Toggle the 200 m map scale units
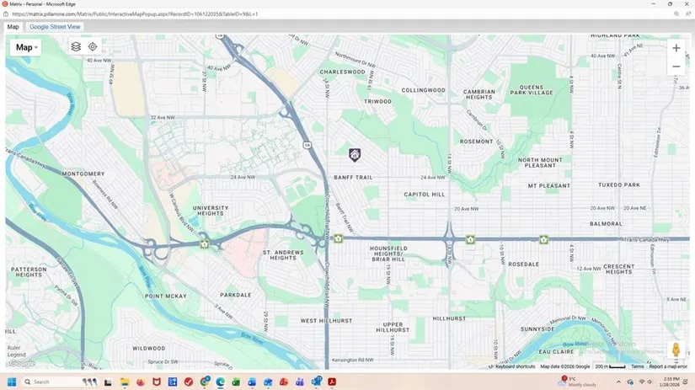 click(610, 366)
